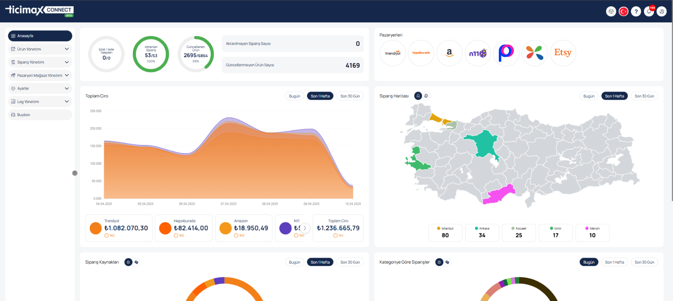This screenshot has width=673, height=301.
Task: Select Son 30 Gün in Toplam Ciro
Action: [x=350, y=96]
